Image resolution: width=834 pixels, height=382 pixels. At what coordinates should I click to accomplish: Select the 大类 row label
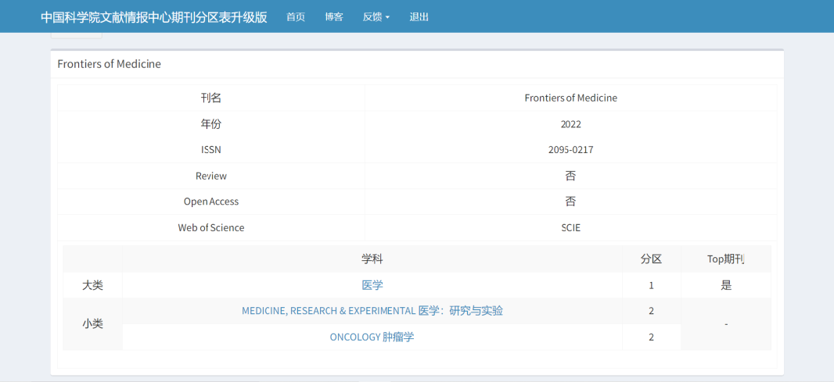point(92,285)
